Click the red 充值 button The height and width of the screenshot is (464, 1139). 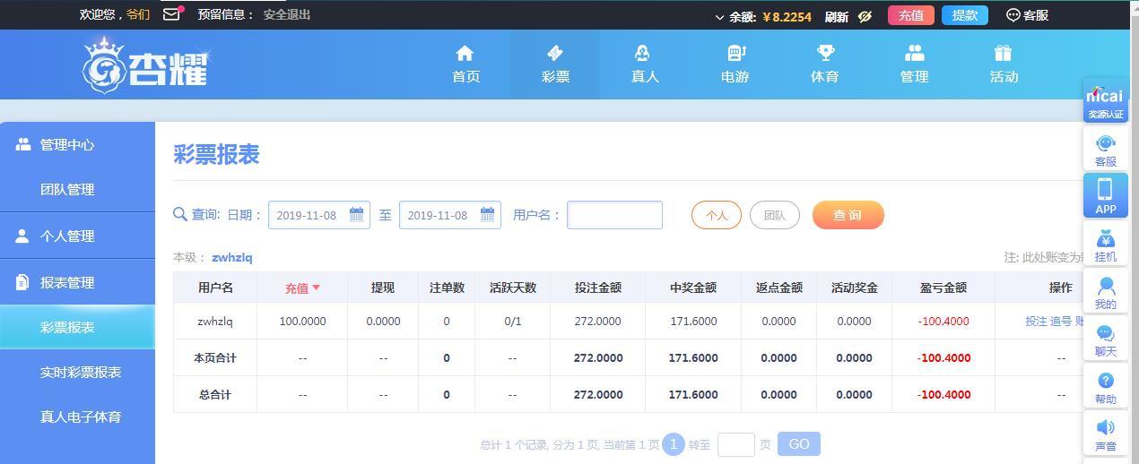911,15
